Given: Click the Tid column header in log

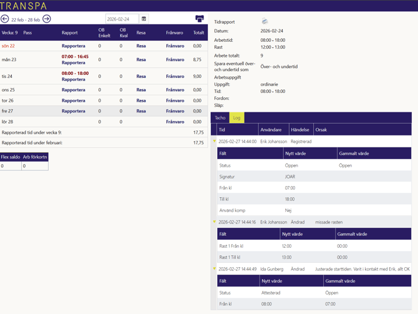Looking at the screenshot, I should (222, 130).
